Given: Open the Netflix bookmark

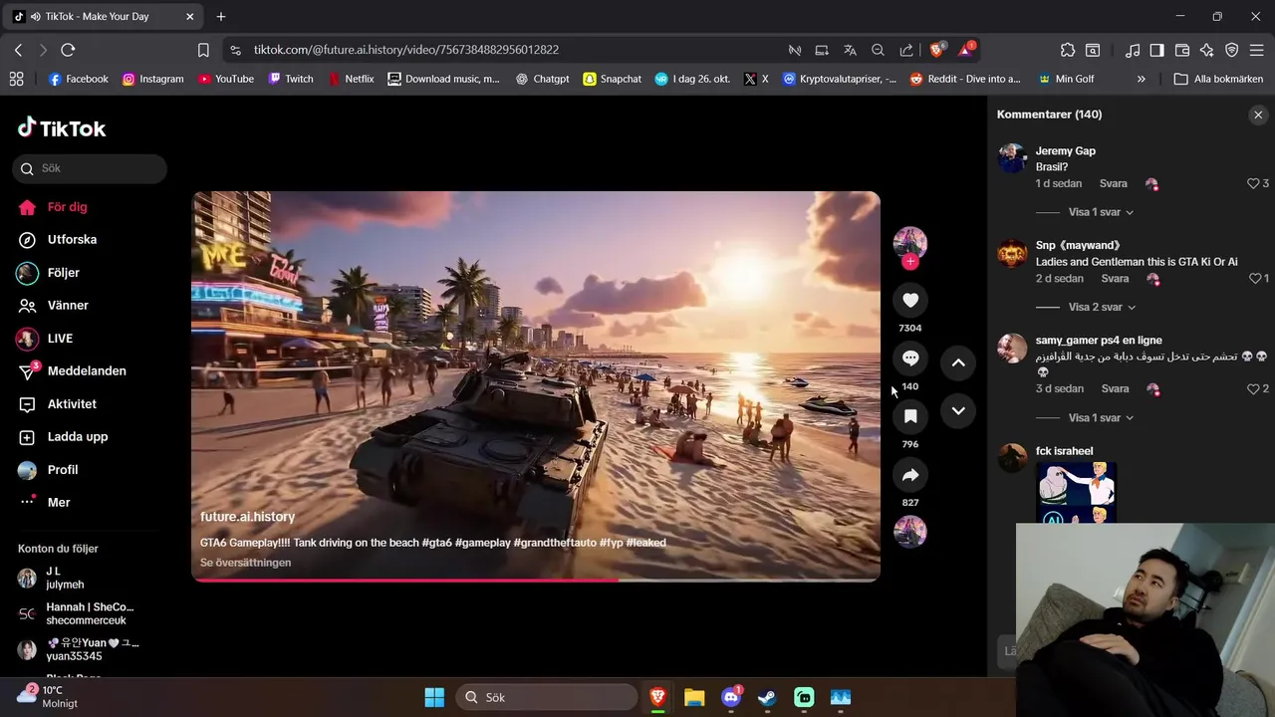Looking at the screenshot, I should (351, 79).
